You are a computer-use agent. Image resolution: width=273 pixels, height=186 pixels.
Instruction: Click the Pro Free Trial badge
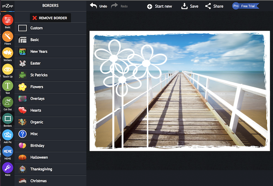(246, 6)
